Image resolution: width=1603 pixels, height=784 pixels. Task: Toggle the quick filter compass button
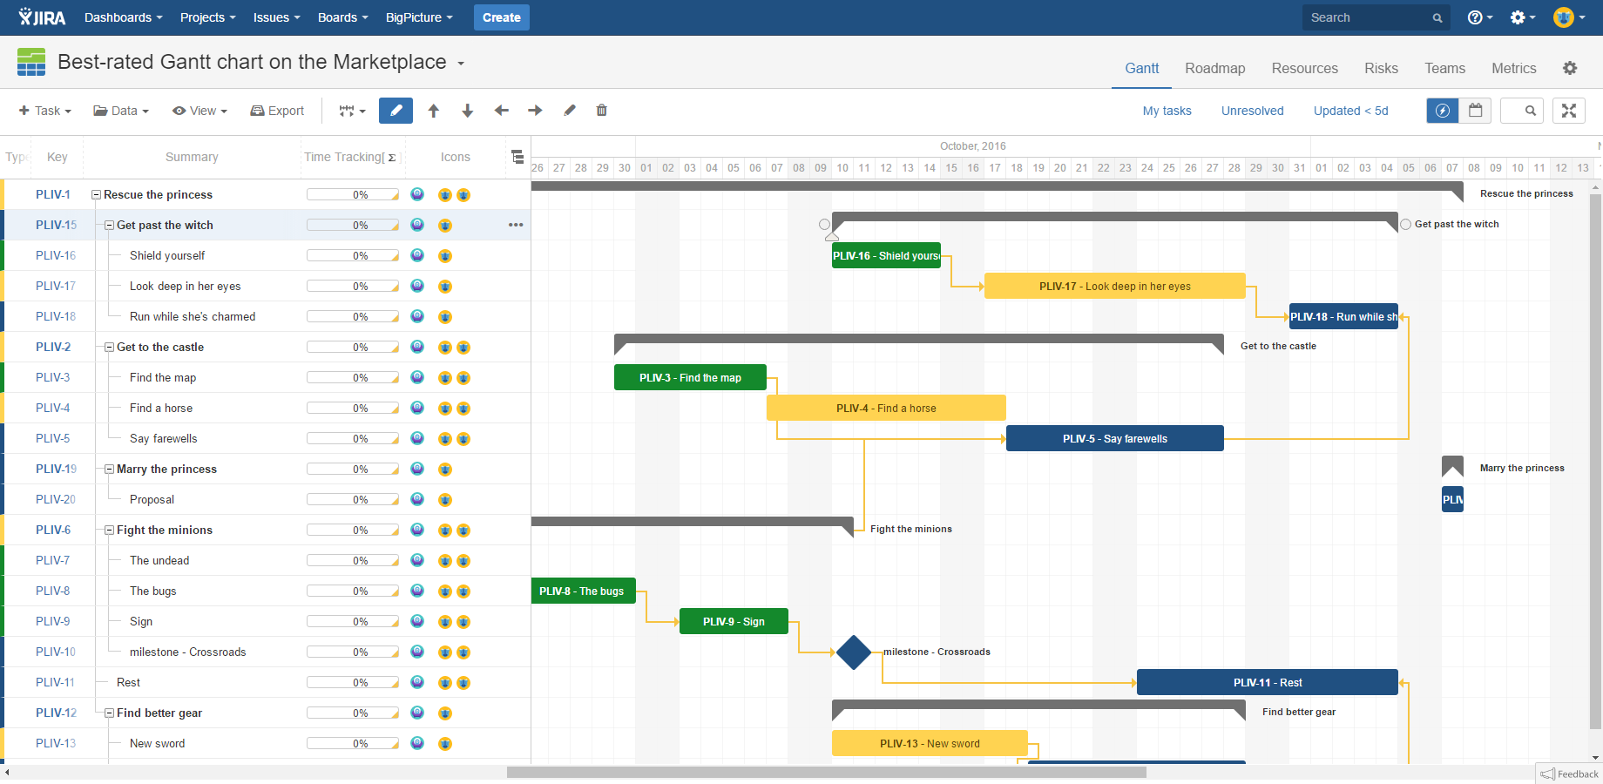pos(1443,111)
